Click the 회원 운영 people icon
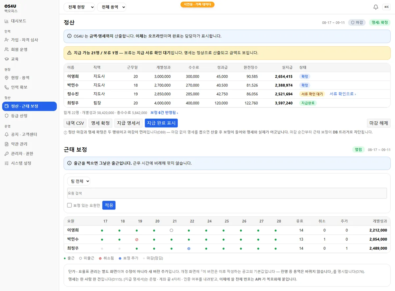The width and height of the screenshot is (395, 291). [7, 49]
